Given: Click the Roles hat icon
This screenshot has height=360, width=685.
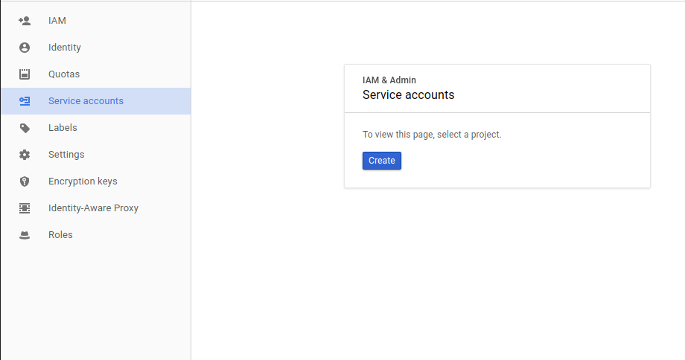Looking at the screenshot, I should pos(25,235).
